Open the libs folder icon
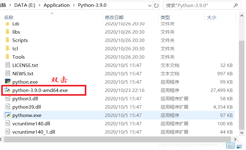The height and width of the screenshot is (150, 246). [7, 32]
